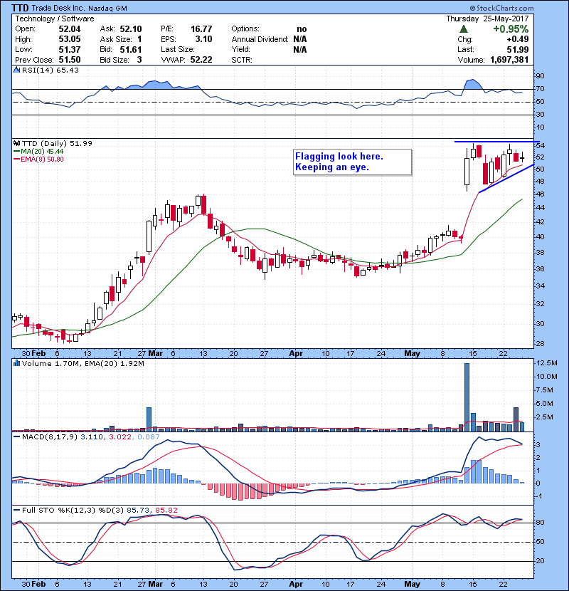Click the 28 price axis label
Viewport: 569px width, 591px height.
[540, 344]
